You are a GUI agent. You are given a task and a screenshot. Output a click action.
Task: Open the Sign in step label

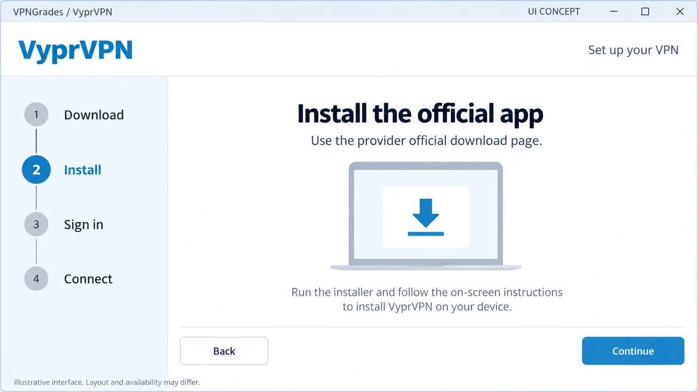83,225
